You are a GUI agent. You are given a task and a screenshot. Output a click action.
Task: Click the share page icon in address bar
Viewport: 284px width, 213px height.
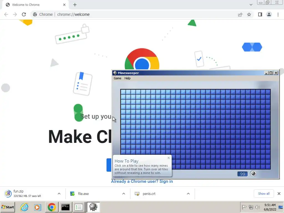[240, 14]
